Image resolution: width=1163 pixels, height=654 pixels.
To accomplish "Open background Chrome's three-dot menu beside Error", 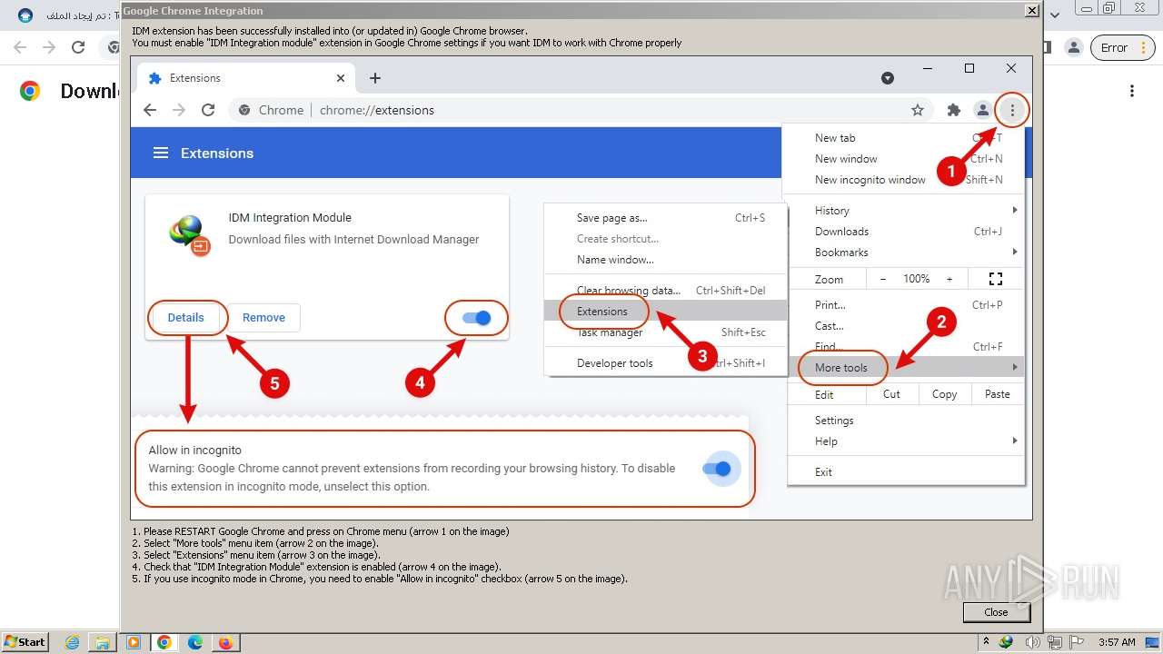I will tap(1144, 47).
